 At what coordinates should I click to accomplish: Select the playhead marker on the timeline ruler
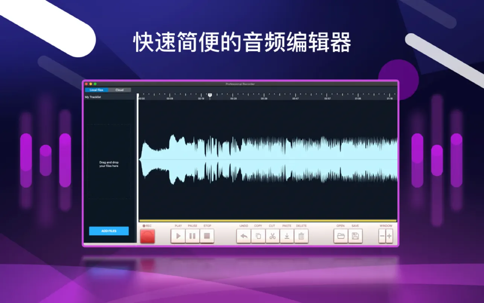click(x=210, y=95)
